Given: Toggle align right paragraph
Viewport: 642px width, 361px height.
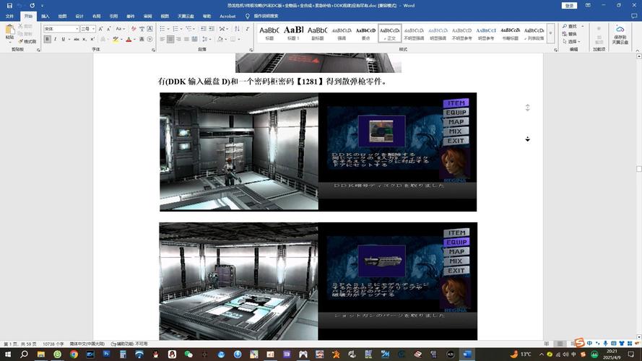Looking at the screenshot, I should point(178,39).
